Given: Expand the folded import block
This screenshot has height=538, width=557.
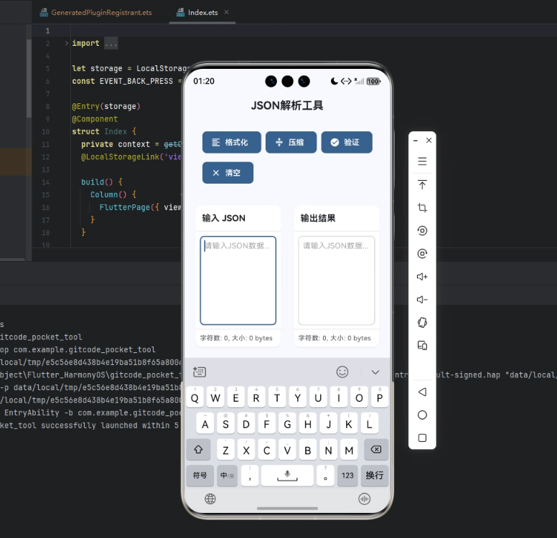Looking at the screenshot, I should pyautogui.click(x=67, y=43).
